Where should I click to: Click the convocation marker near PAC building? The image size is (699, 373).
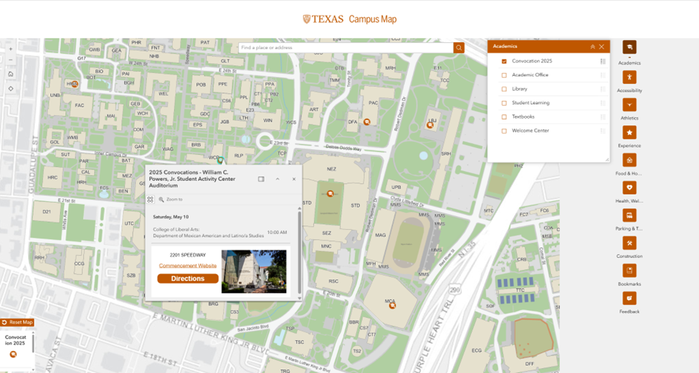pos(366,122)
